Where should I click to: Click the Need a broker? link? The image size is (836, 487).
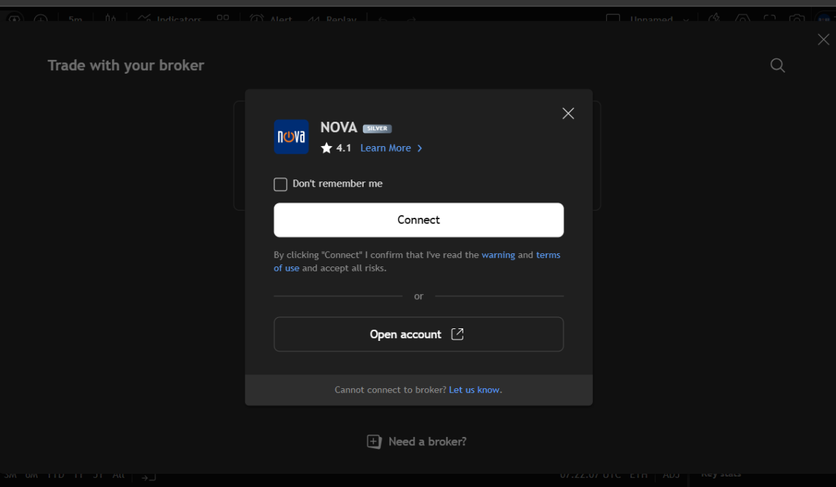(427, 442)
